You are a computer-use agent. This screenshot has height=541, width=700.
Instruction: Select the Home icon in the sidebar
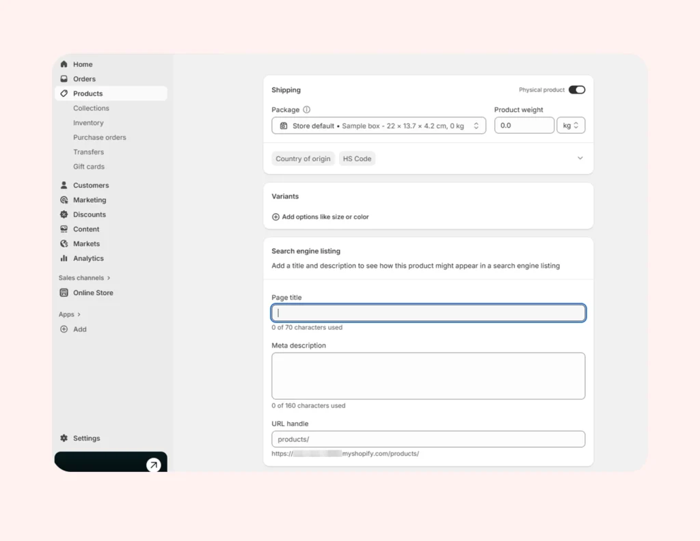[x=64, y=64]
